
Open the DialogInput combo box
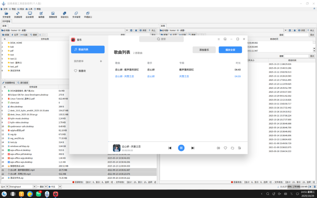pos(22,187)
